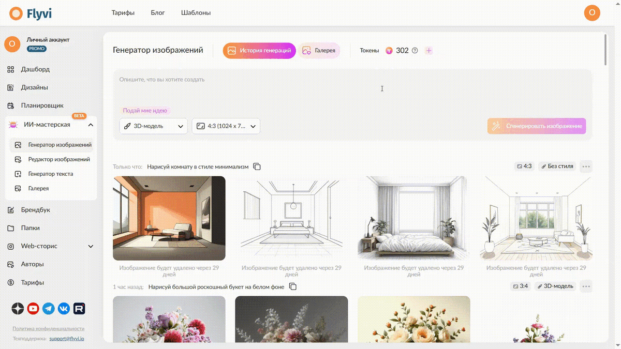The image size is (621, 349).
Task: Expand the Web-сторис section
Action: (x=91, y=246)
